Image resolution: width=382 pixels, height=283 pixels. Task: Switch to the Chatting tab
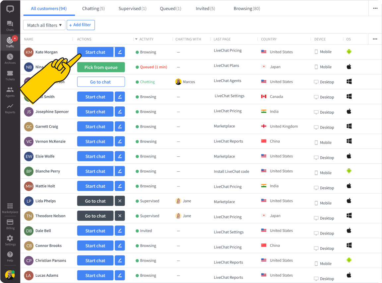[93, 8]
